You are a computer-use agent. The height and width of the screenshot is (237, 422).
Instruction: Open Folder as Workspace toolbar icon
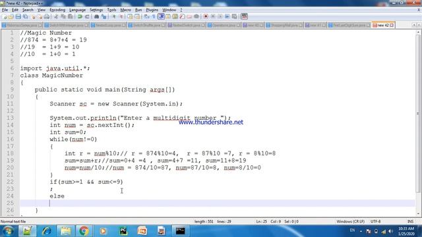(x=189, y=16)
